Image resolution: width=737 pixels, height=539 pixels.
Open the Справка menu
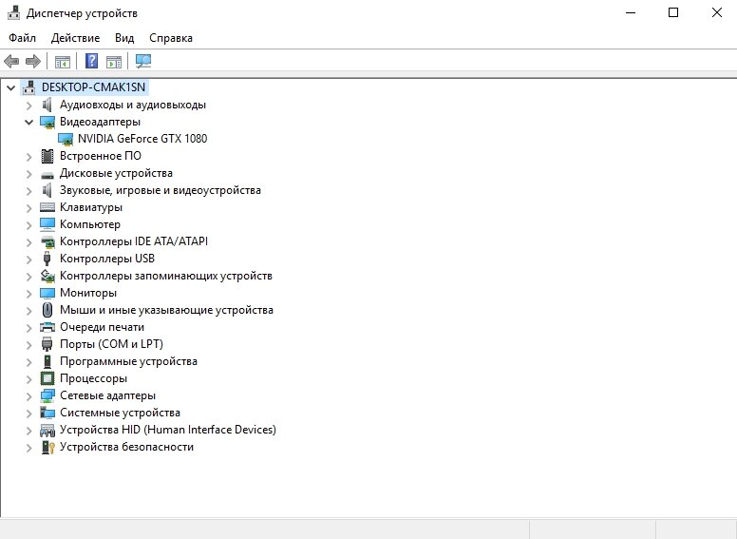click(x=171, y=38)
